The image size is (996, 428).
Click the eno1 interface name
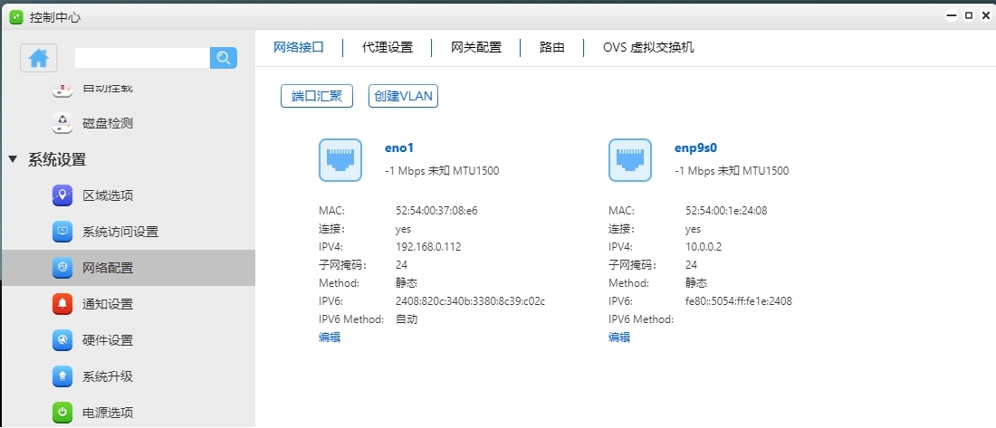[x=399, y=148]
